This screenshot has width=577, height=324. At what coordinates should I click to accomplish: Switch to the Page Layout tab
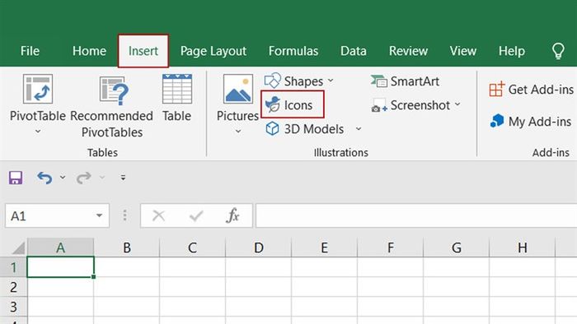point(213,51)
